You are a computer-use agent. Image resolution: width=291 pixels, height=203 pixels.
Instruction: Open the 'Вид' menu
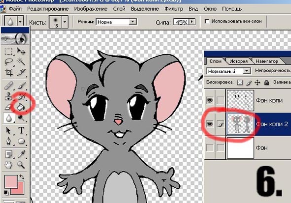tap(193, 9)
